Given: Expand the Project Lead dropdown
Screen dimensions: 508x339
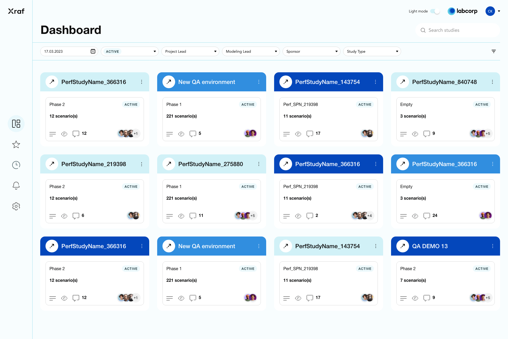Looking at the screenshot, I should (x=190, y=51).
